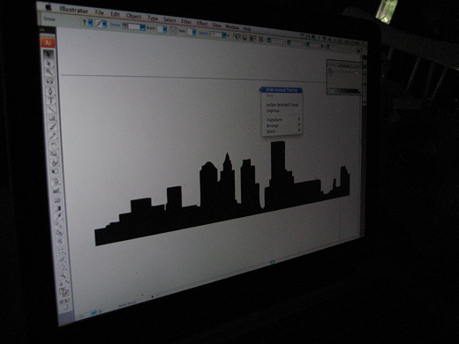Select the Gradient tool
This screenshot has width=459, height=344.
coord(58,209)
